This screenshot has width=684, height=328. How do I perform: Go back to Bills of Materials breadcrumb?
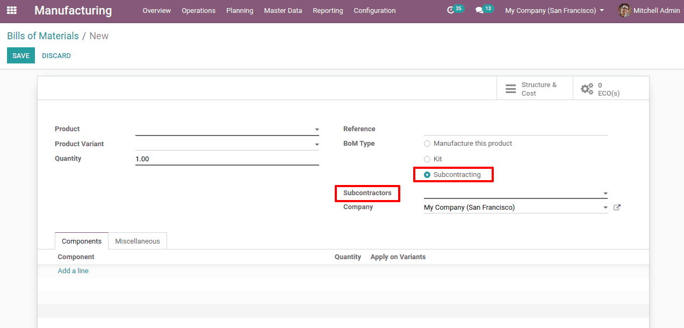tap(43, 36)
